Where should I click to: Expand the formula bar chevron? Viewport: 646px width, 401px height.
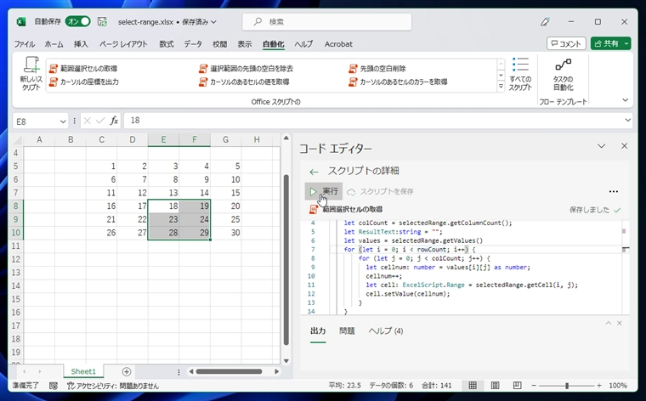coord(628,121)
